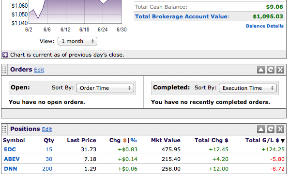The image size is (289, 174).
Task: Click the Positions Edit link
Action: point(47,129)
